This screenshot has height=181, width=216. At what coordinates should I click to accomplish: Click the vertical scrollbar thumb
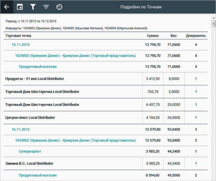[x=214, y=24]
